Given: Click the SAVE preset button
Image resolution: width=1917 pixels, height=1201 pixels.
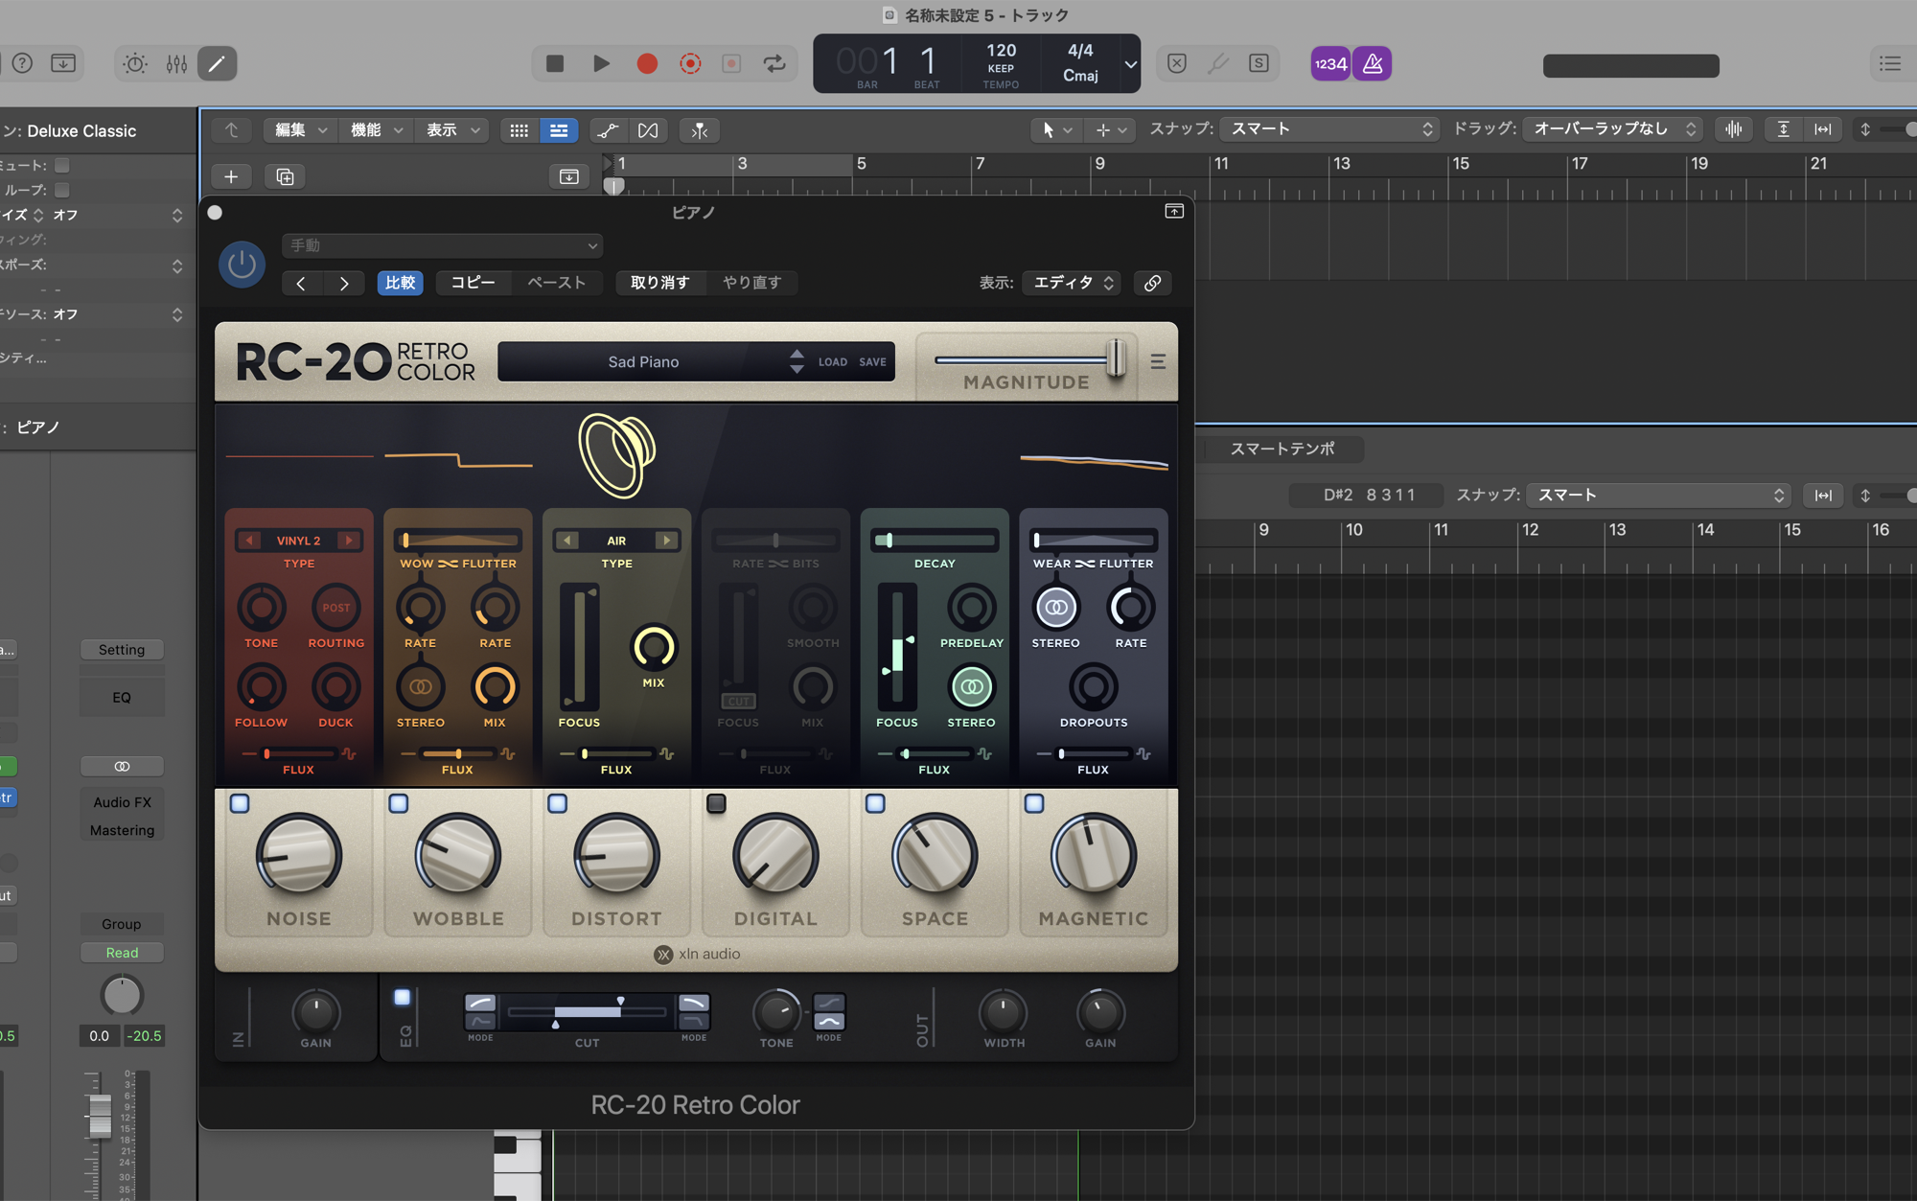Looking at the screenshot, I should (x=872, y=362).
